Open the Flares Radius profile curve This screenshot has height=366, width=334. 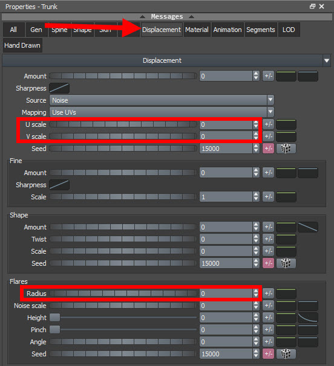click(x=286, y=294)
